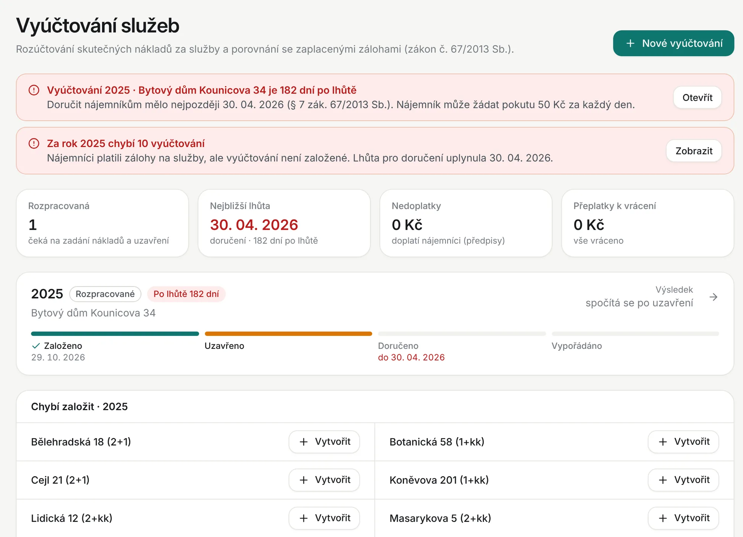The height and width of the screenshot is (537, 743).
Task: Click the 'Chybí založit · 2025' heading
Action: (80, 407)
